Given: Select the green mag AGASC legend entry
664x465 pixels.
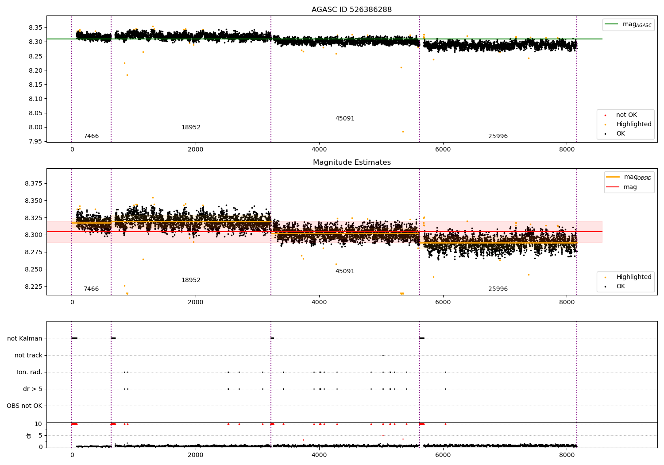Looking at the screenshot, I should (628, 24).
